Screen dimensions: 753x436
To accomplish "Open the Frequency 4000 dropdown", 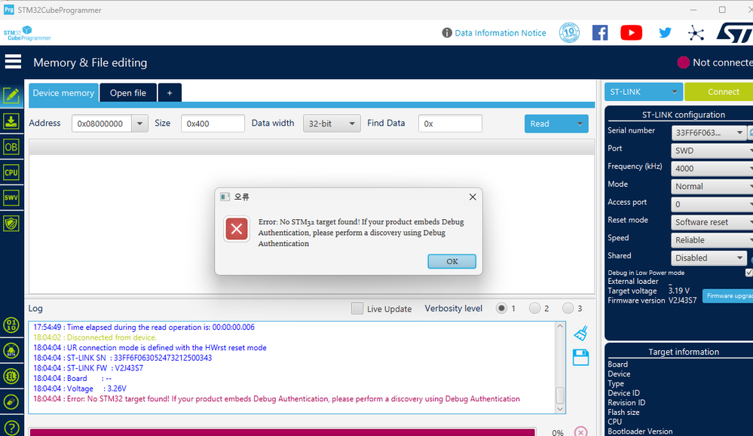I will [712, 169].
